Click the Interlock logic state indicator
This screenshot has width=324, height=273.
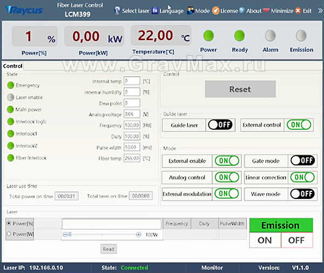pos(11,122)
